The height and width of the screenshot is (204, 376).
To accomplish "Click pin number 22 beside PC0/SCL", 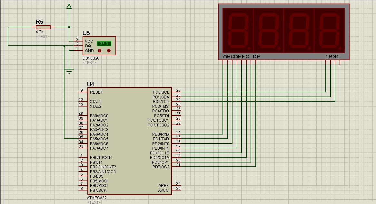I will [x=178, y=90].
